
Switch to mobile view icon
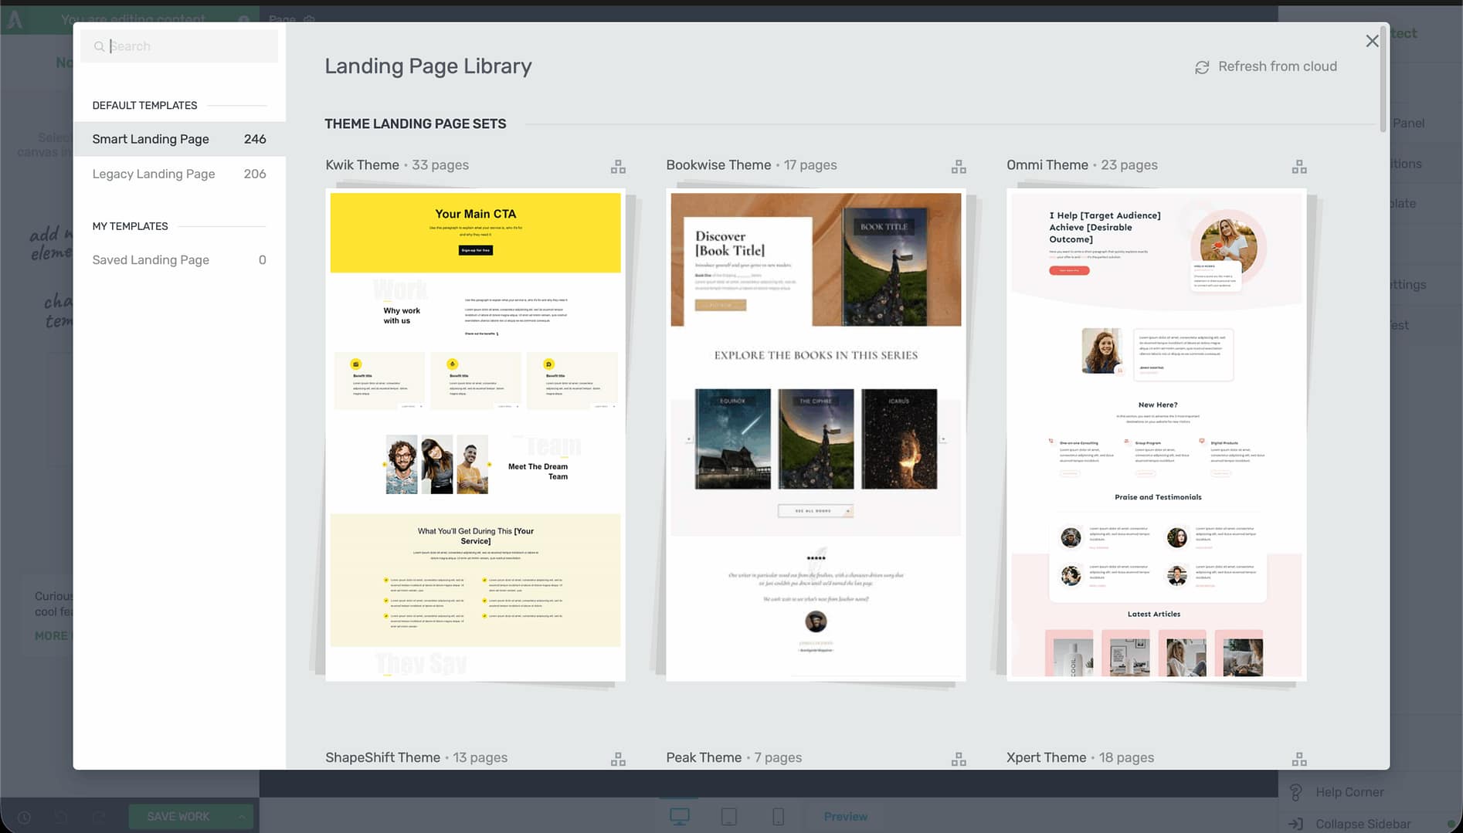tap(778, 816)
